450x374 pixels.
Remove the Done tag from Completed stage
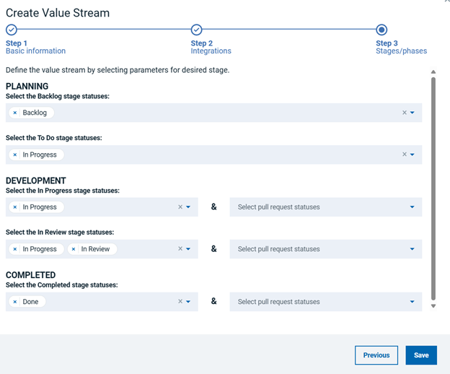point(15,302)
